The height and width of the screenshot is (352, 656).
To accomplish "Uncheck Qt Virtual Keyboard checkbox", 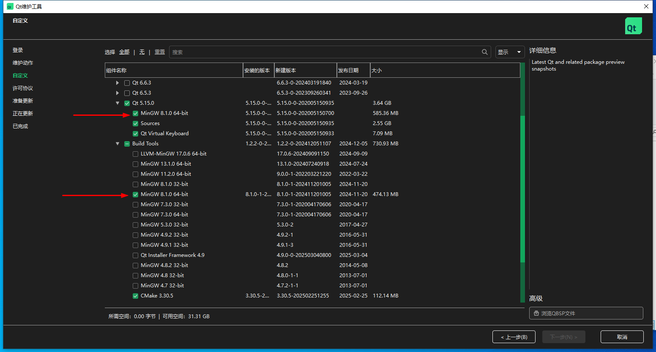I will (x=135, y=134).
